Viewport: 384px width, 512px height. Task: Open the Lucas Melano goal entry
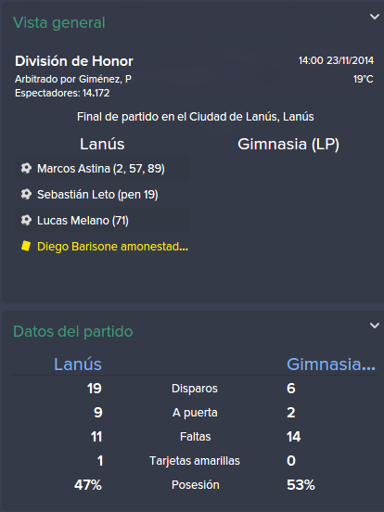tap(102, 221)
